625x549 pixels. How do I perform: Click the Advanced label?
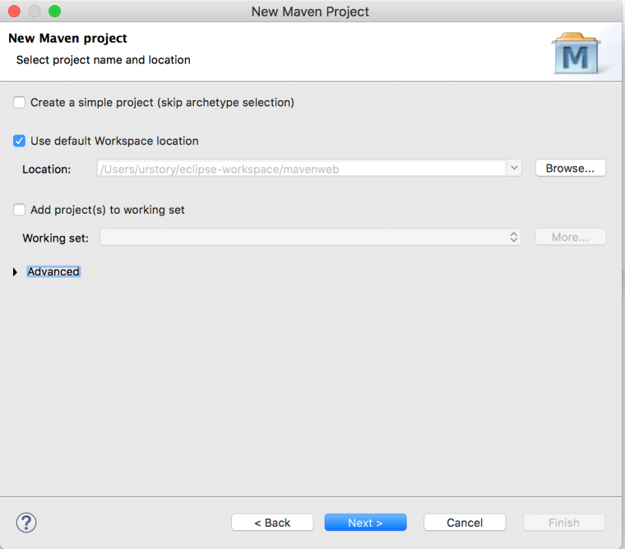tap(53, 272)
